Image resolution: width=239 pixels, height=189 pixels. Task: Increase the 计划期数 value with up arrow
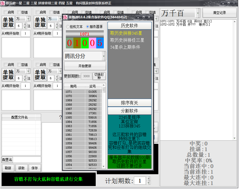tap(149, 179)
